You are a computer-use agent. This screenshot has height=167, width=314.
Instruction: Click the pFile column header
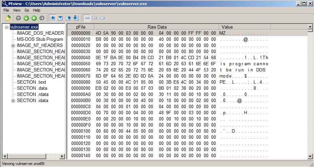80,27
